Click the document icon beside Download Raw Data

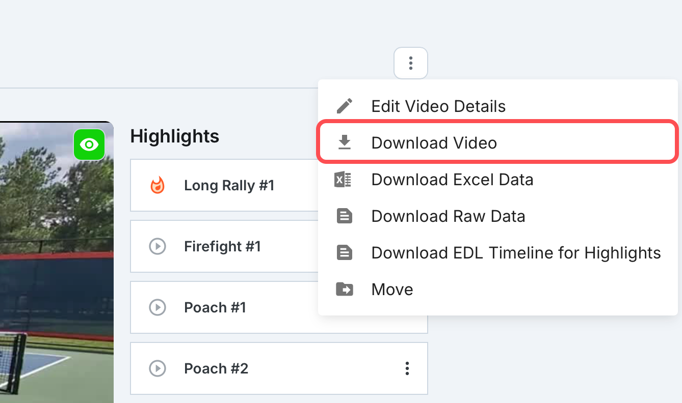click(x=345, y=216)
